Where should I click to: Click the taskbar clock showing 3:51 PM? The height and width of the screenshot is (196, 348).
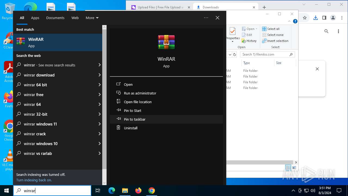(325, 191)
